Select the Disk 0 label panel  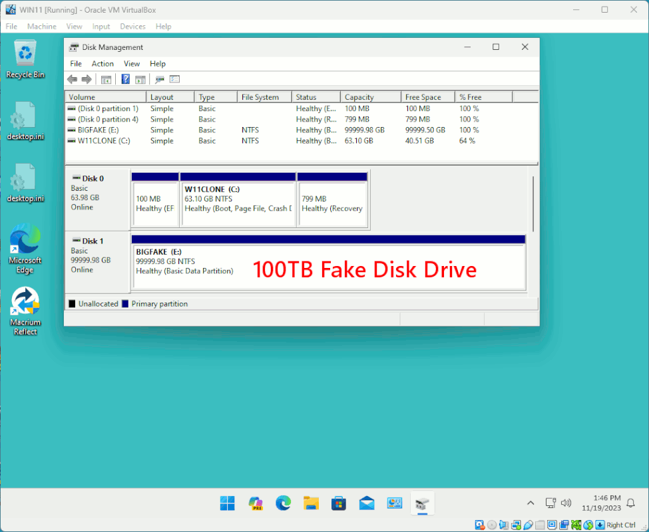(x=98, y=200)
